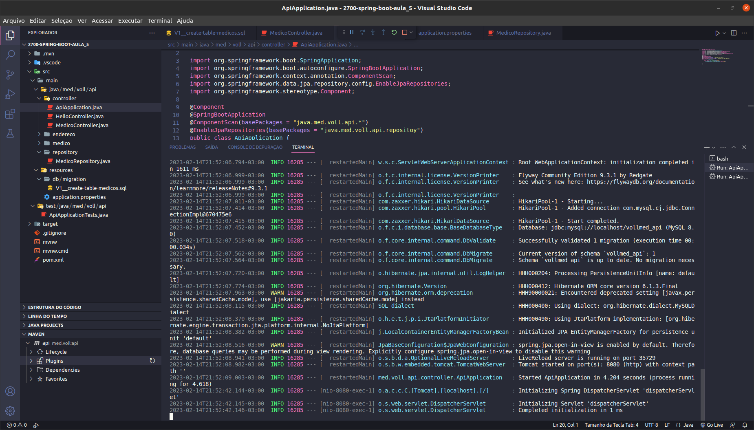Reload the Maven Plugins node
The image size is (754, 430).
click(152, 361)
